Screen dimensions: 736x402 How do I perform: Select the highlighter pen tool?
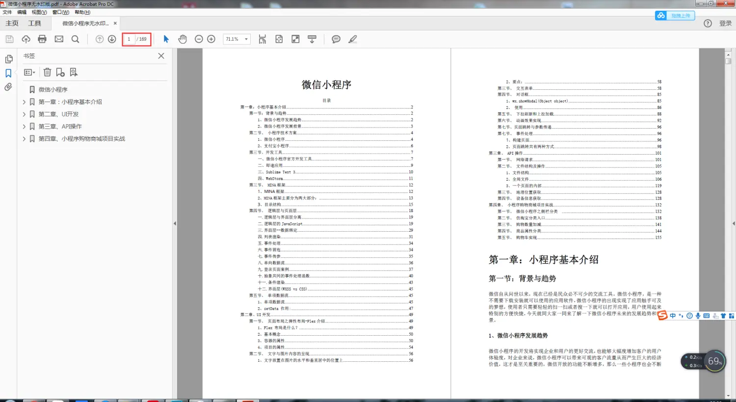[353, 39]
